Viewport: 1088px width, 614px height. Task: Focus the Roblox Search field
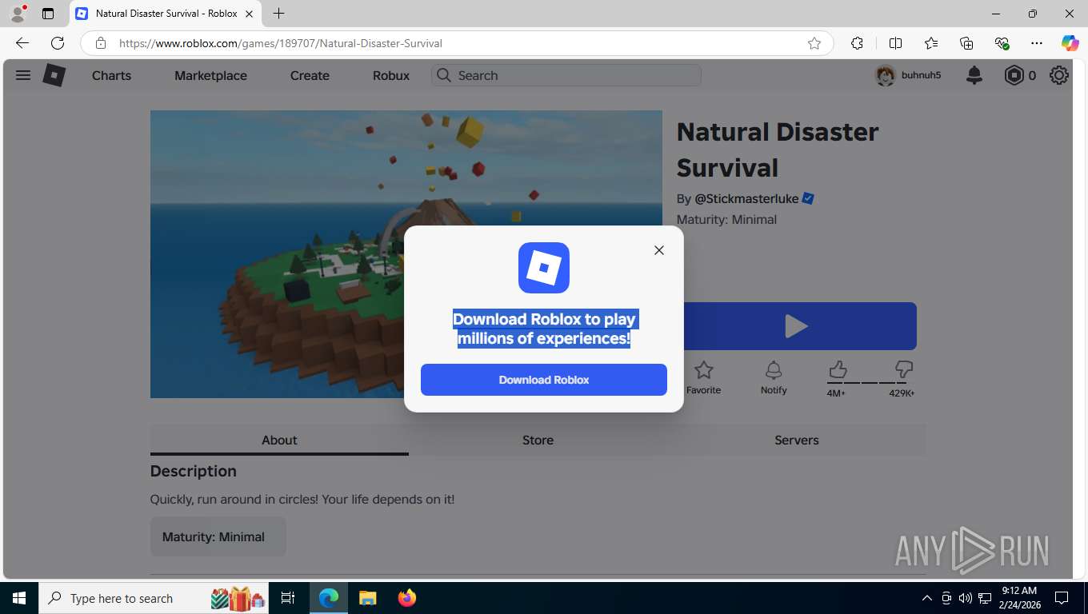point(566,75)
